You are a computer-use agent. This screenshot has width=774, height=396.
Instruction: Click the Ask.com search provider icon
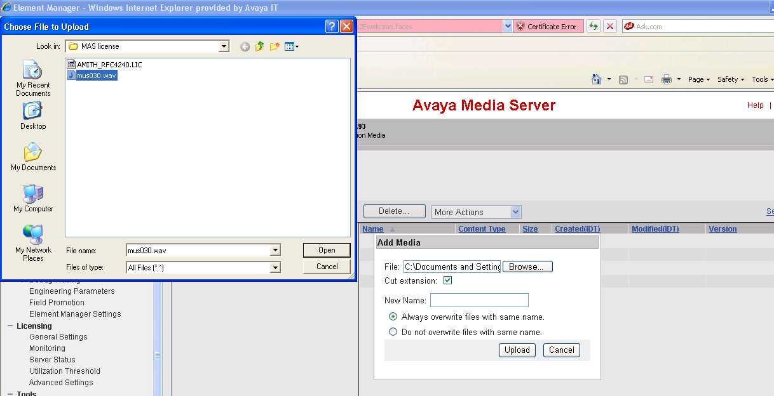click(x=629, y=27)
